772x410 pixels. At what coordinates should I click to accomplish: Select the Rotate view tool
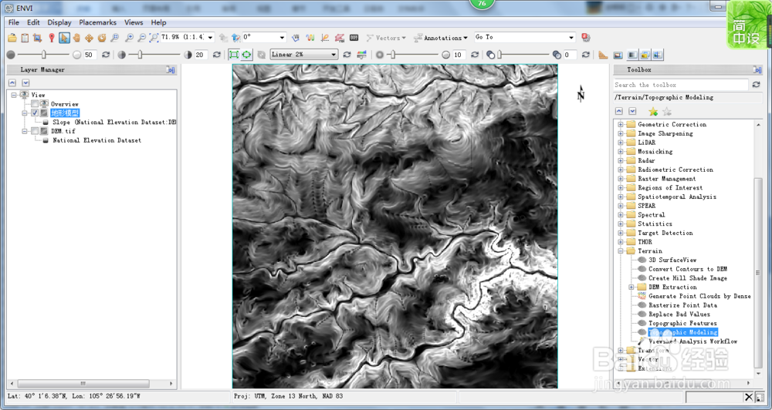(102, 38)
